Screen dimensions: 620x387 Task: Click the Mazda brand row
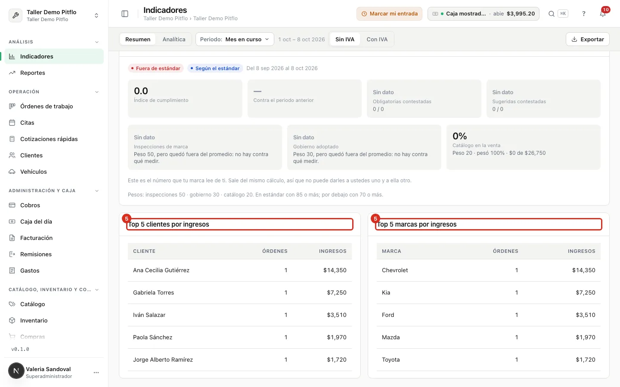489,337
